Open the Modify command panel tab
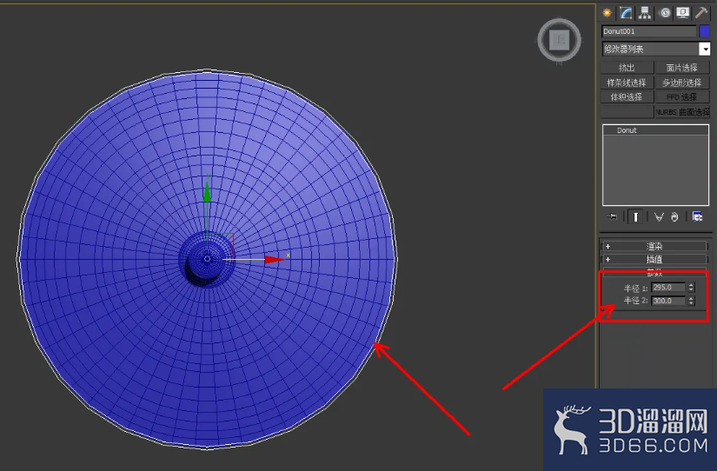The width and height of the screenshot is (717, 471). [626, 13]
